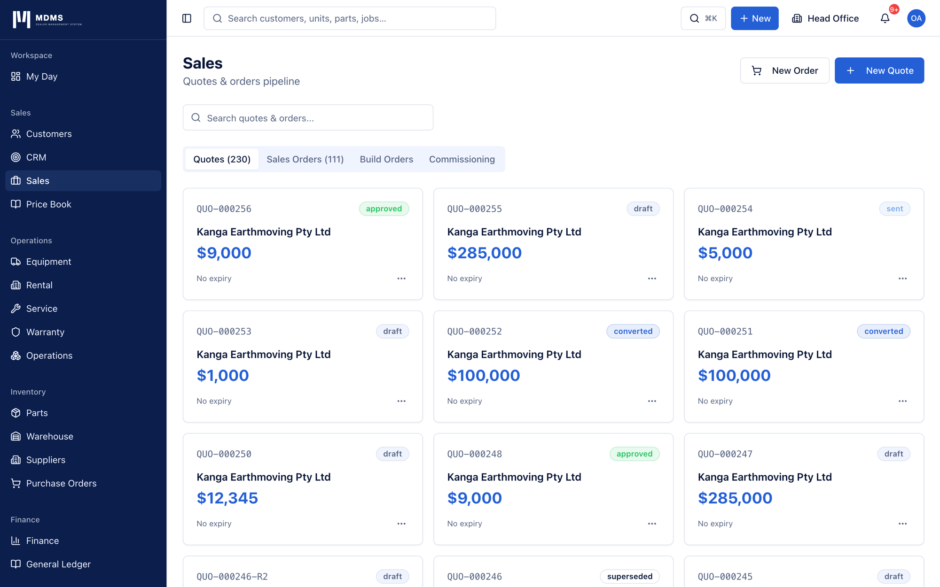
Task: Click the approved badge on QUO-000248
Action: click(634, 454)
